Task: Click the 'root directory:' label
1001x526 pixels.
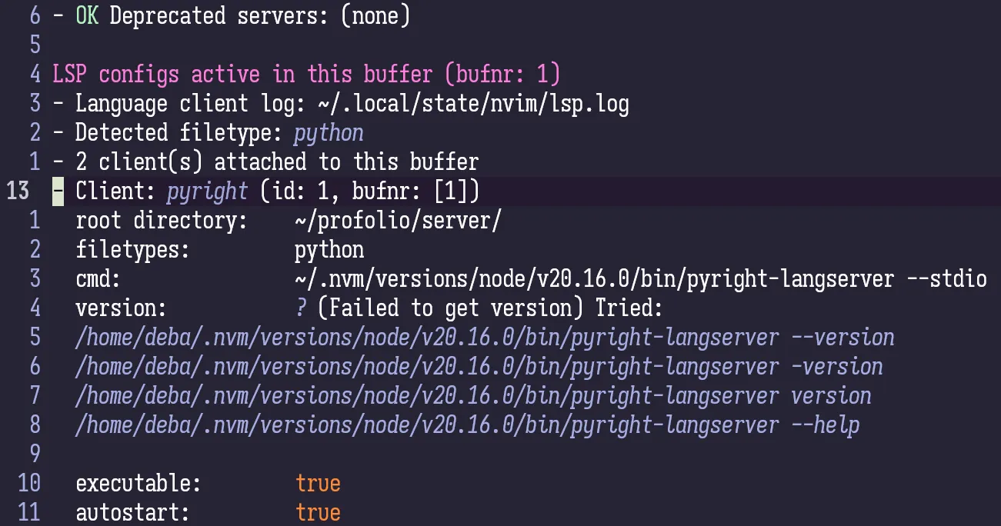Action: coord(161,221)
